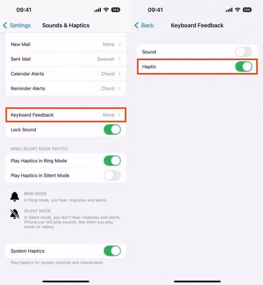Go back to Settings
This screenshot has height=285, width=263.
coord(17,25)
